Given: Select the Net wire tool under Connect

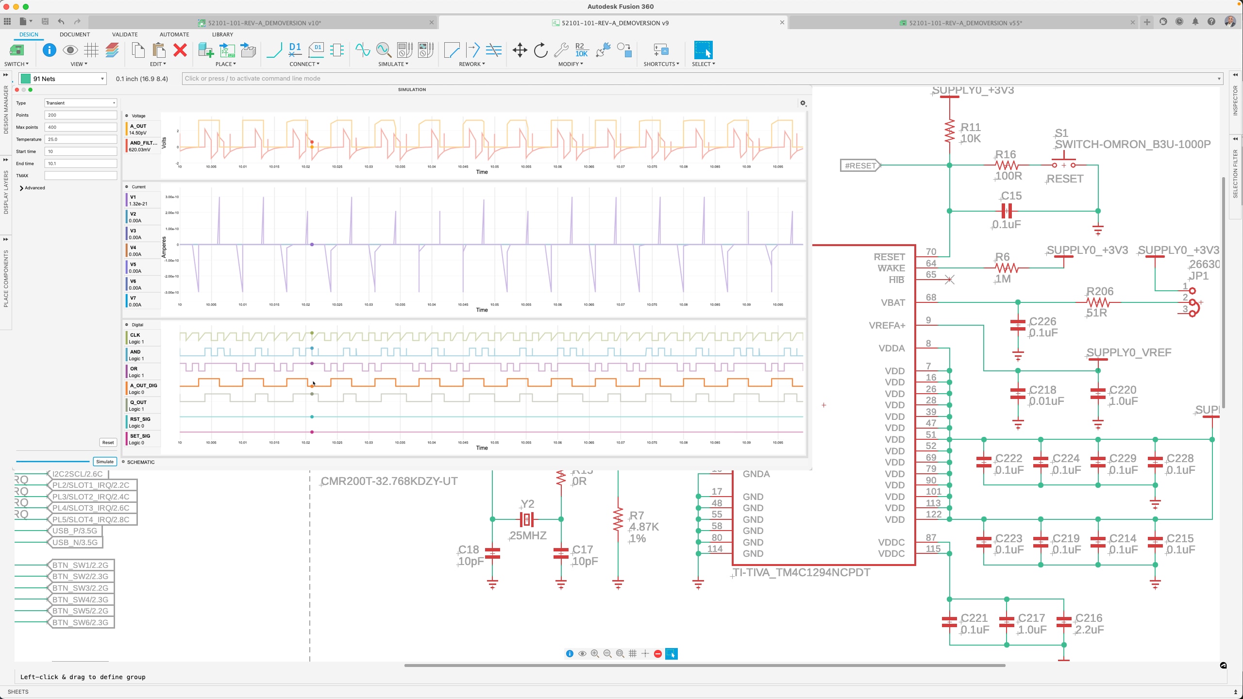Looking at the screenshot, I should coord(275,50).
